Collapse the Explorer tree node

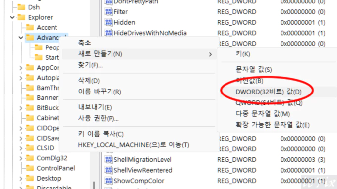pos(12,17)
